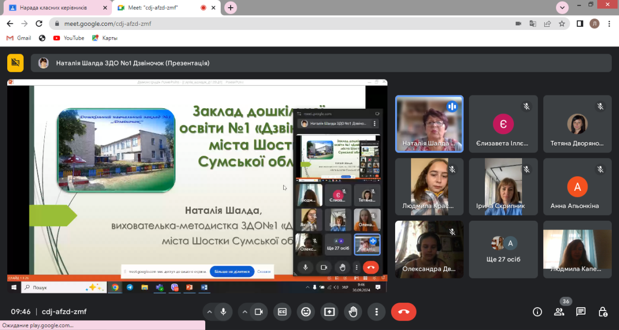Open meeting details info icon
Screen dimensions: 619x330
[x=537, y=311]
